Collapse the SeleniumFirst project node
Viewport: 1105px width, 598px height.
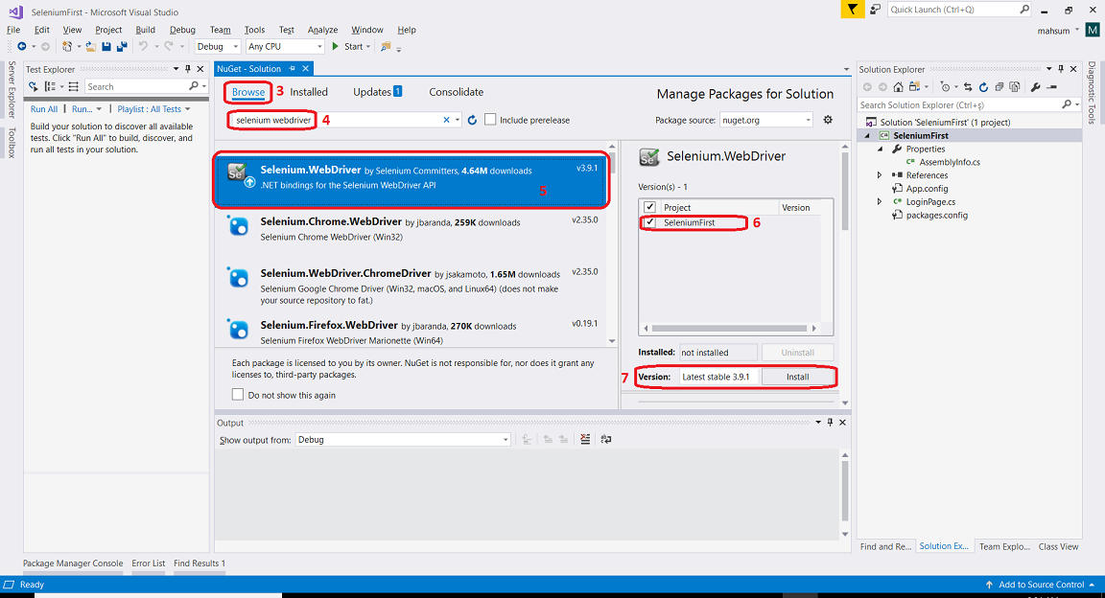(867, 136)
